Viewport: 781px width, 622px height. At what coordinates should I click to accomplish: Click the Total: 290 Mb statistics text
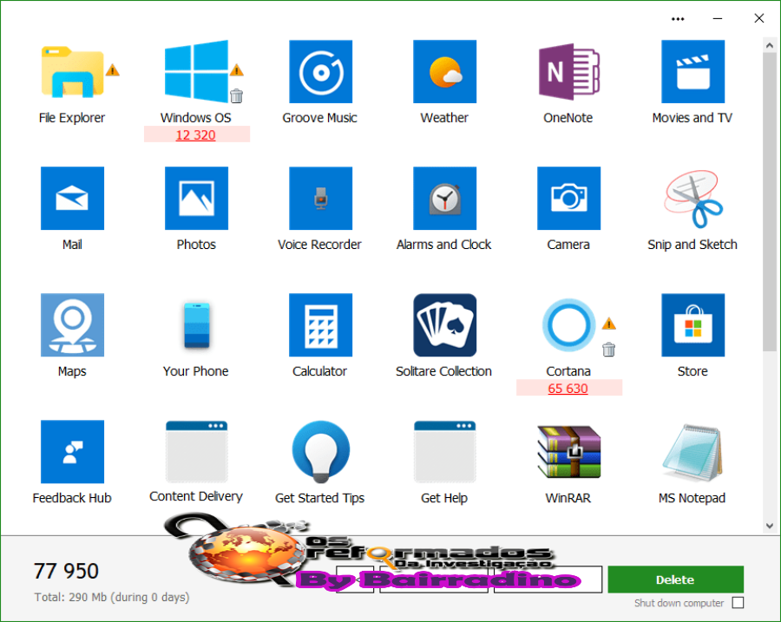[x=112, y=597]
